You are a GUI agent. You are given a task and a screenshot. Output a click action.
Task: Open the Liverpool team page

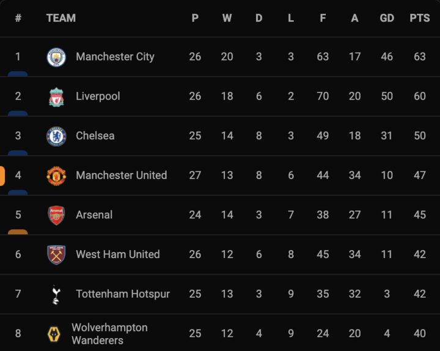pyautogui.click(x=98, y=97)
